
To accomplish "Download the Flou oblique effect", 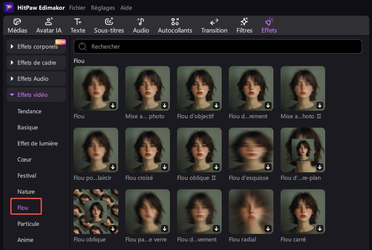I will pyautogui.click(x=113, y=229).
